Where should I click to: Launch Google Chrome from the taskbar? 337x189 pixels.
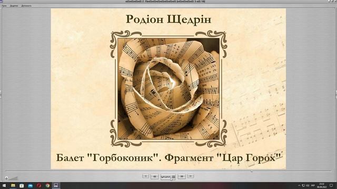[47, 185]
